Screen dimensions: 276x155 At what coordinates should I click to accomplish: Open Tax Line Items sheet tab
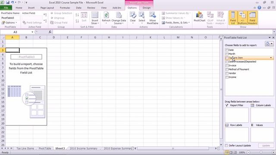[x=25, y=148]
